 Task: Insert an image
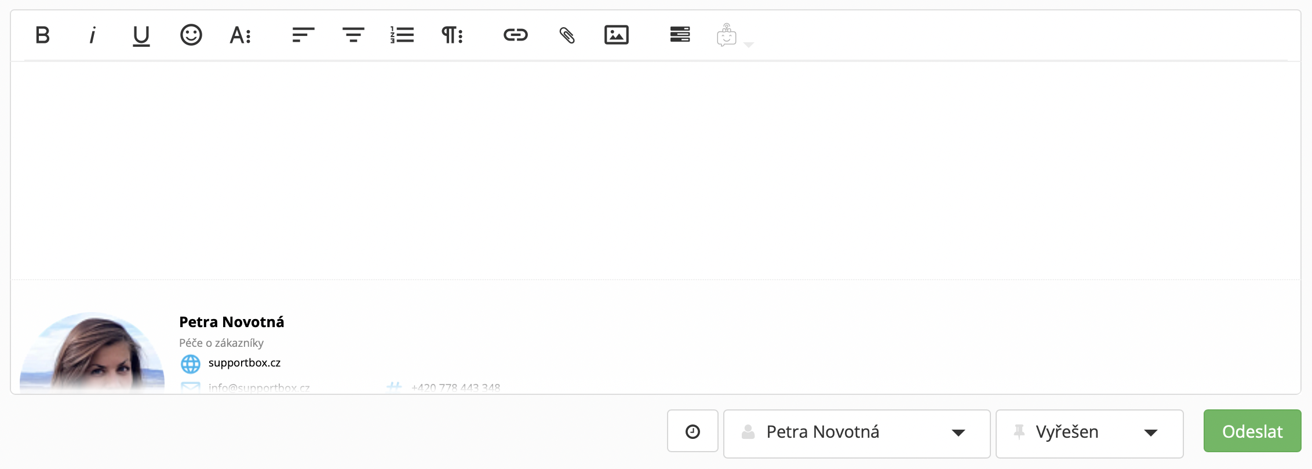(616, 35)
